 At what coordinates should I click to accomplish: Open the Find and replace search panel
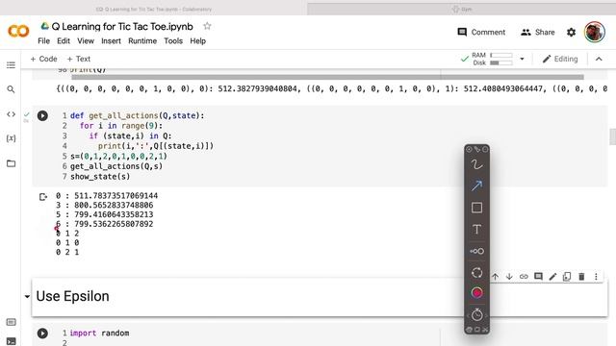(11, 89)
